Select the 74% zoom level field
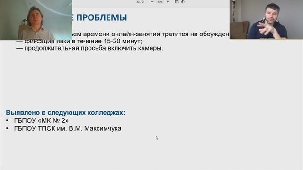The height and width of the screenshot is (170, 303). pyautogui.click(x=160, y=2)
